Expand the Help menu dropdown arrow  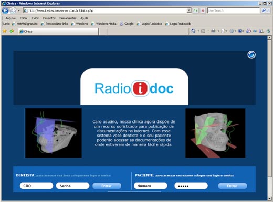[244, 31]
